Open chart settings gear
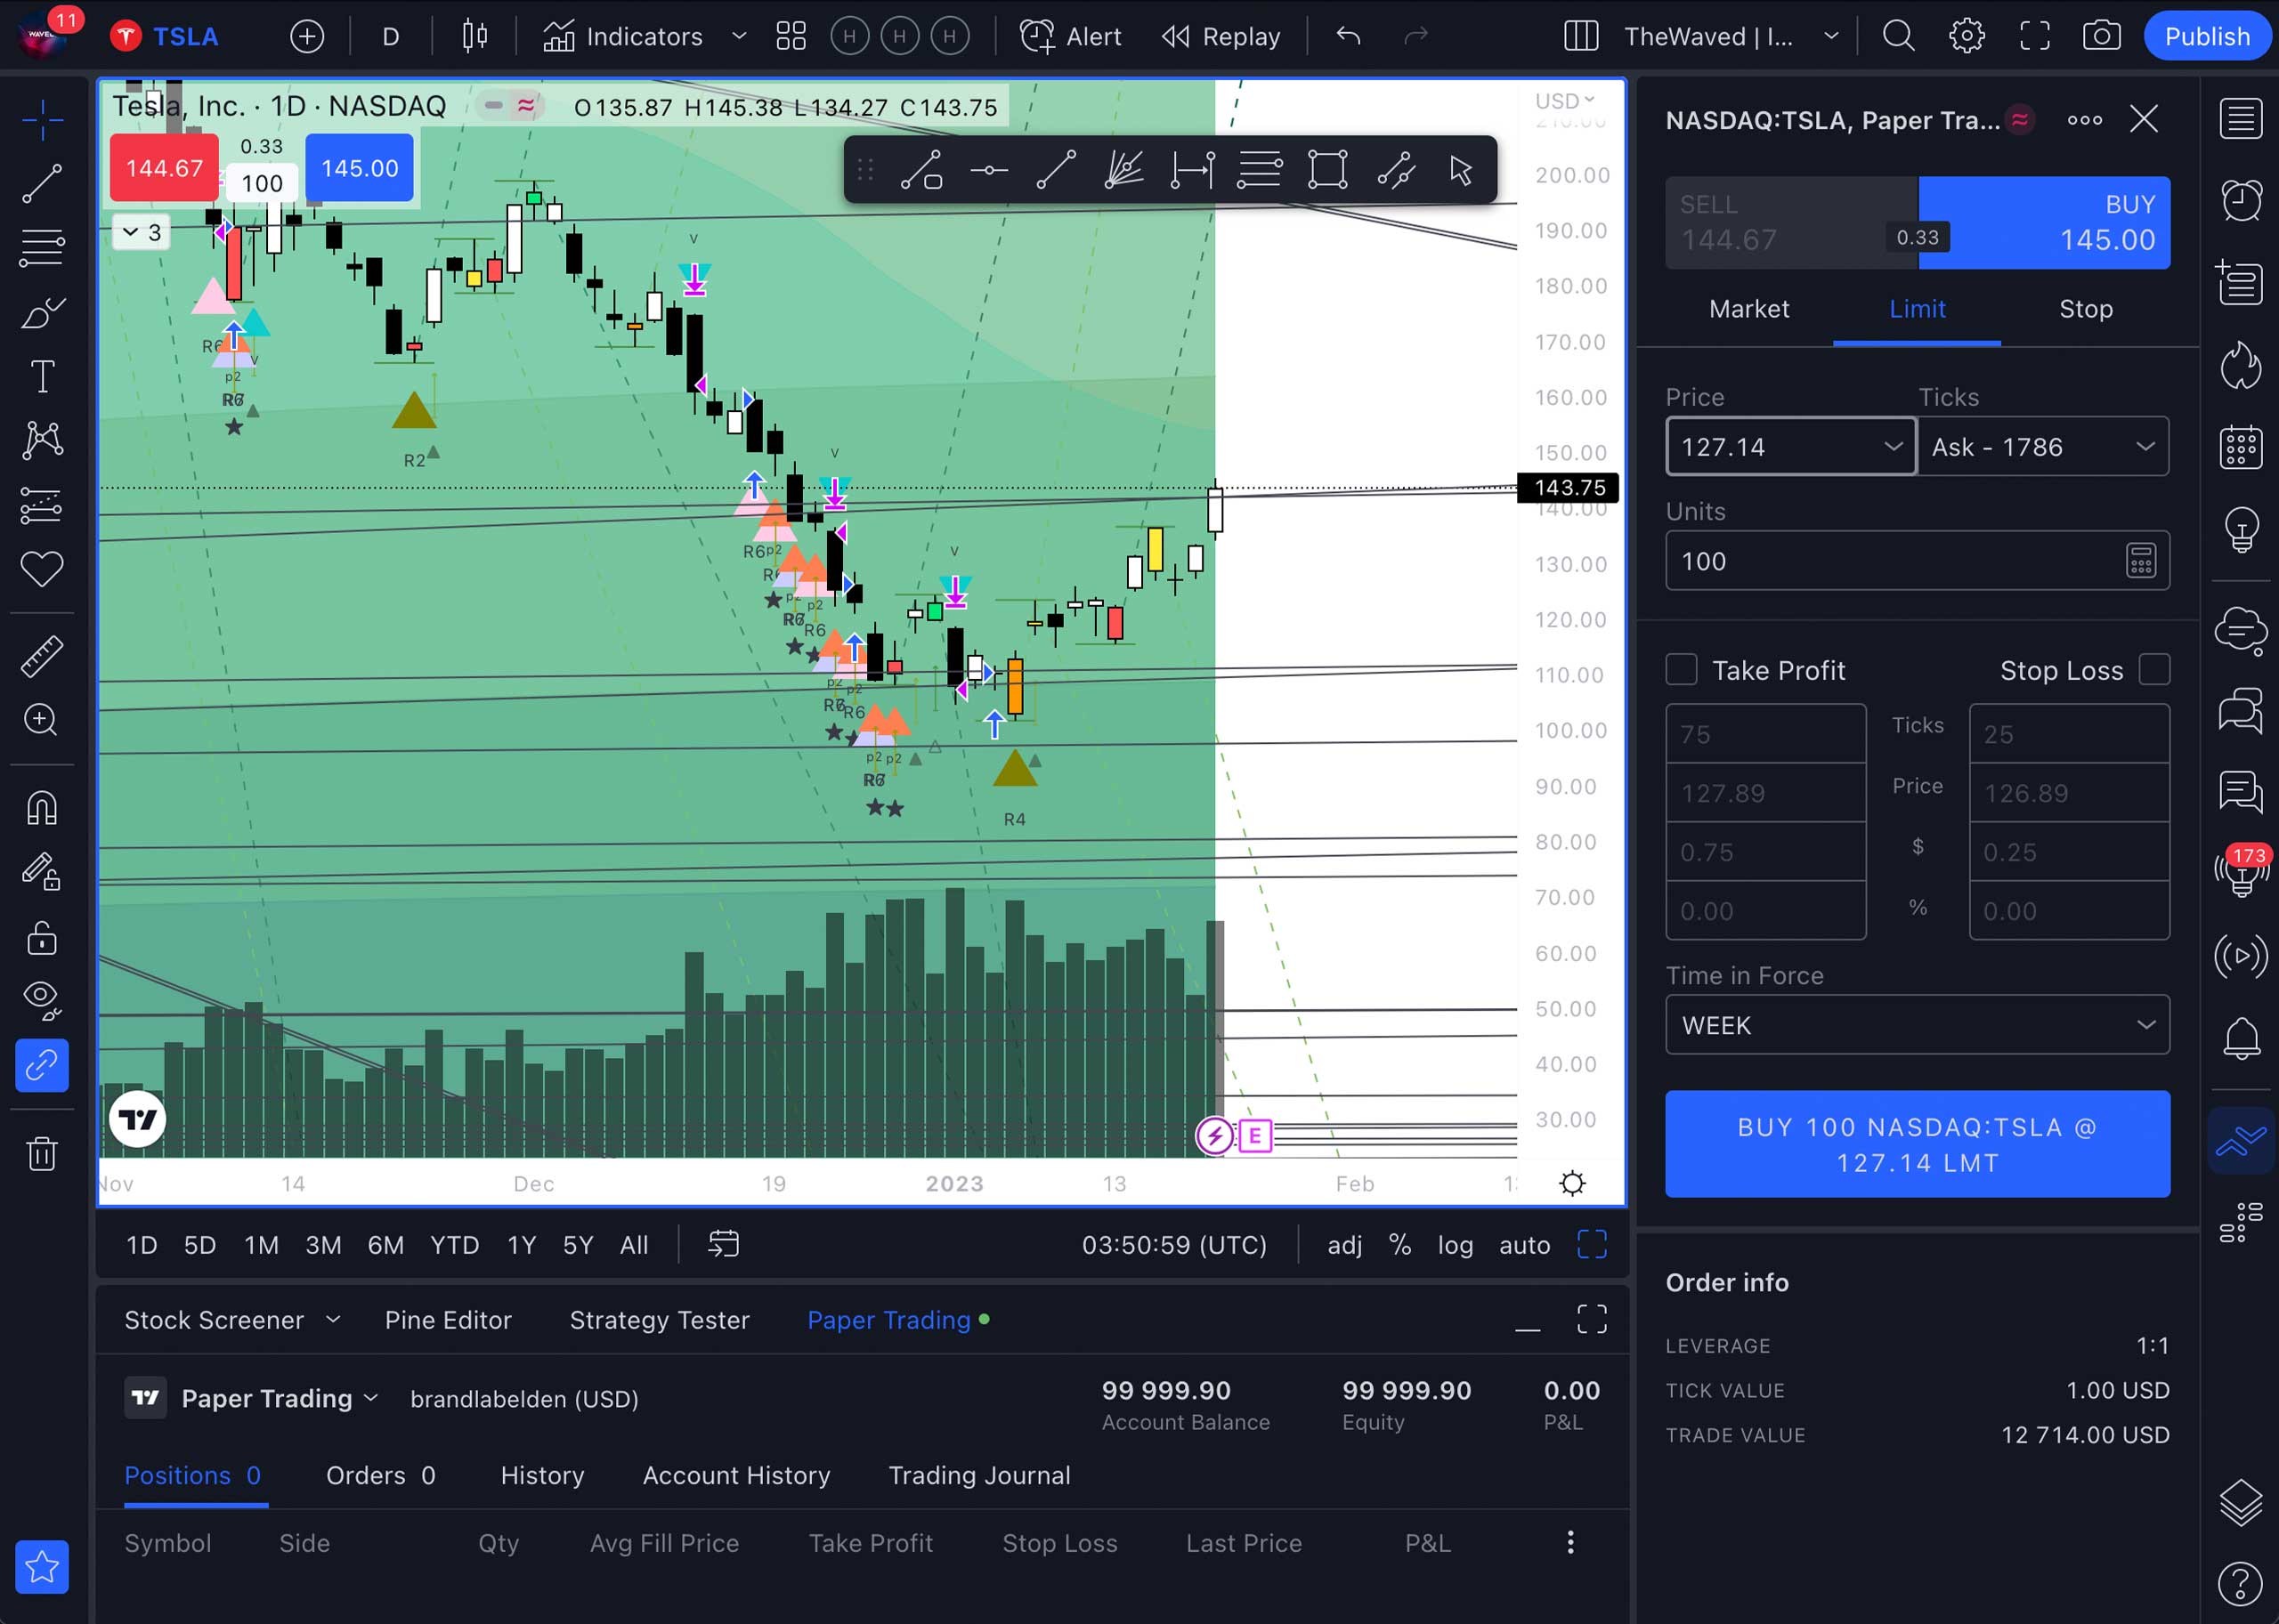This screenshot has width=2279, height=1624. pos(1966,37)
